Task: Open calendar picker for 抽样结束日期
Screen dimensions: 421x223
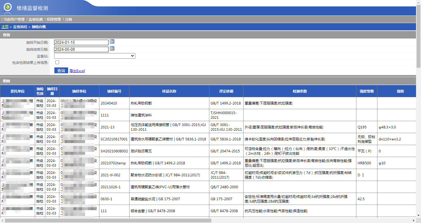Action: click(112, 49)
